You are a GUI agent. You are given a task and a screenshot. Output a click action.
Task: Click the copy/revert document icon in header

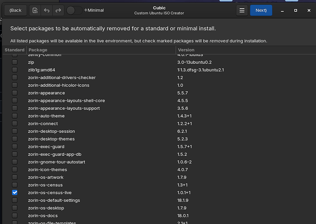click(x=35, y=10)
